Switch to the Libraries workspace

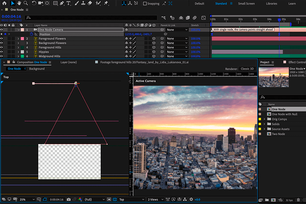coord(272,4)
